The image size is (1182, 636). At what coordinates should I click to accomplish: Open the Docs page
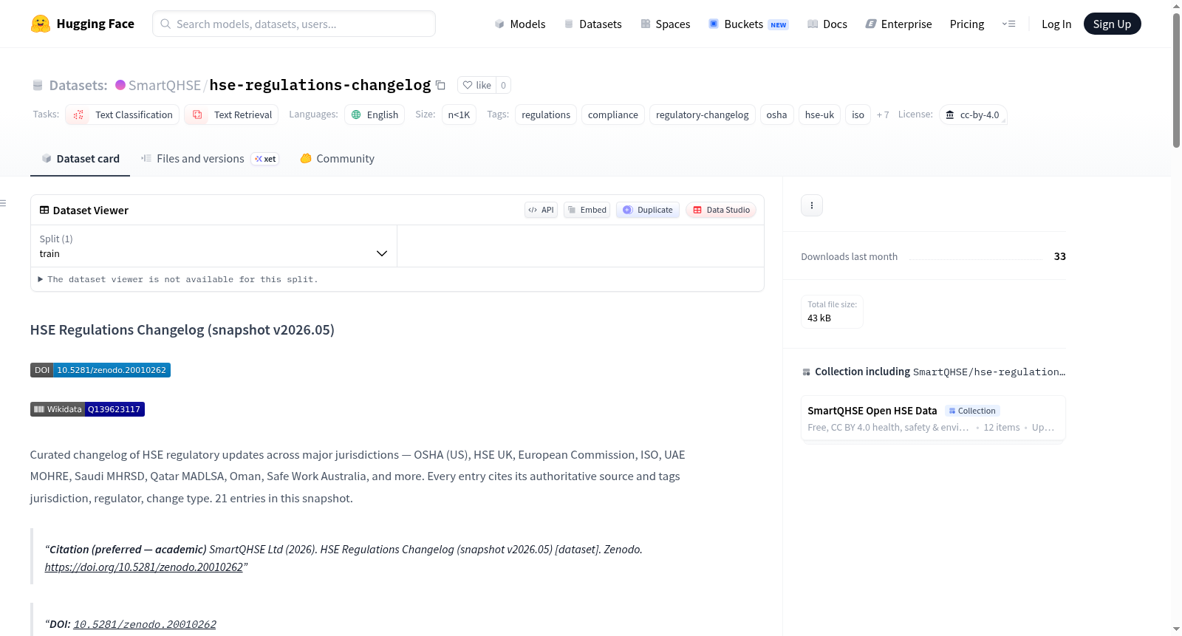tap(827, 24)
